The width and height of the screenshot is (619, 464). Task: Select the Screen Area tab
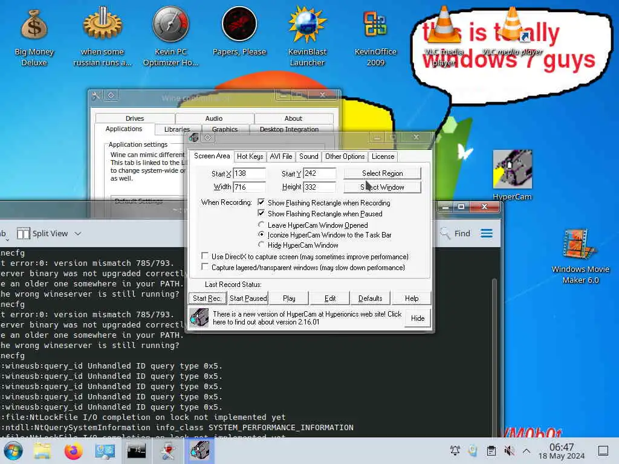coord(212,156)
